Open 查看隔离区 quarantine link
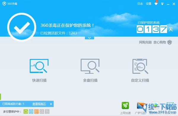Screen dimensions: 178x116 click(x=39, y=104)
